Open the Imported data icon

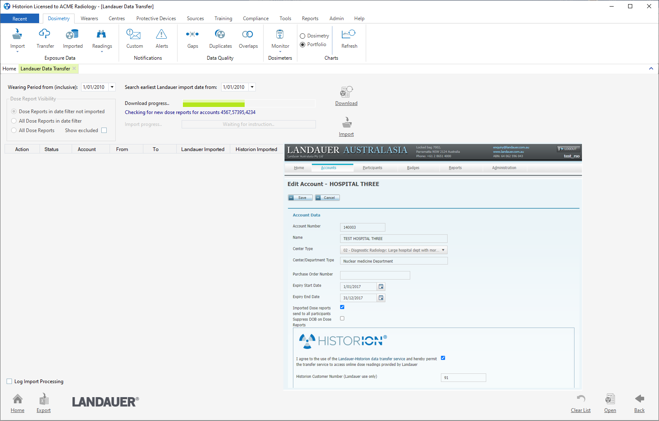72,34
